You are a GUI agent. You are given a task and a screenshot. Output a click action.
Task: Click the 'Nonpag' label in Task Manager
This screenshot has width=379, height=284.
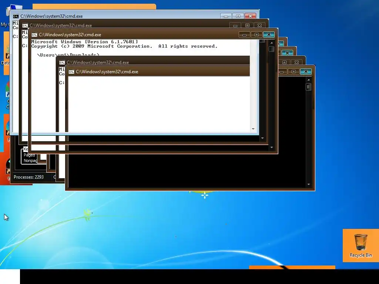coord(30,160)
